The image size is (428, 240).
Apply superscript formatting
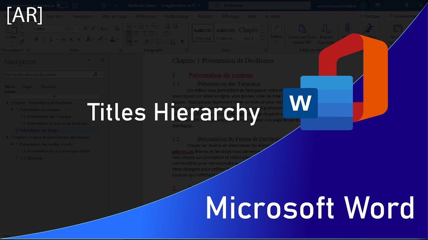79,39
